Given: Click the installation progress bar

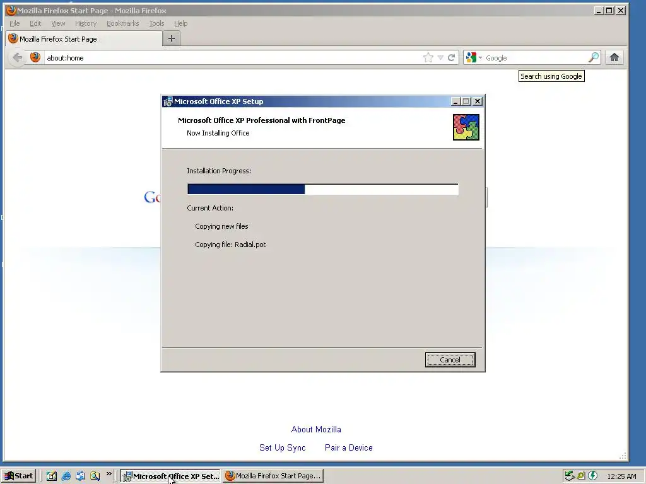Looking at the screenshot, I should click(x=322, y=189).
